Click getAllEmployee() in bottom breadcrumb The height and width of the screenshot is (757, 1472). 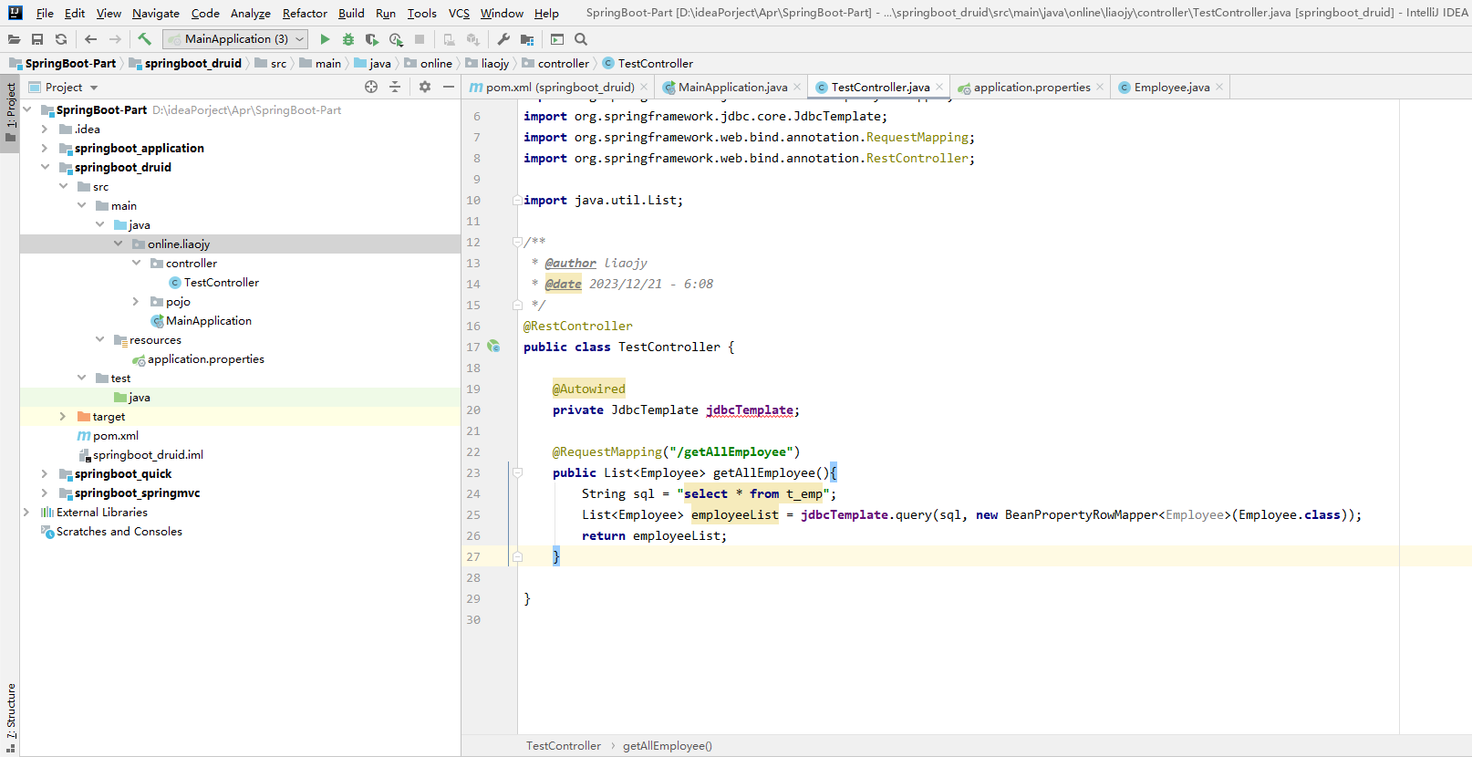point(667,745)
